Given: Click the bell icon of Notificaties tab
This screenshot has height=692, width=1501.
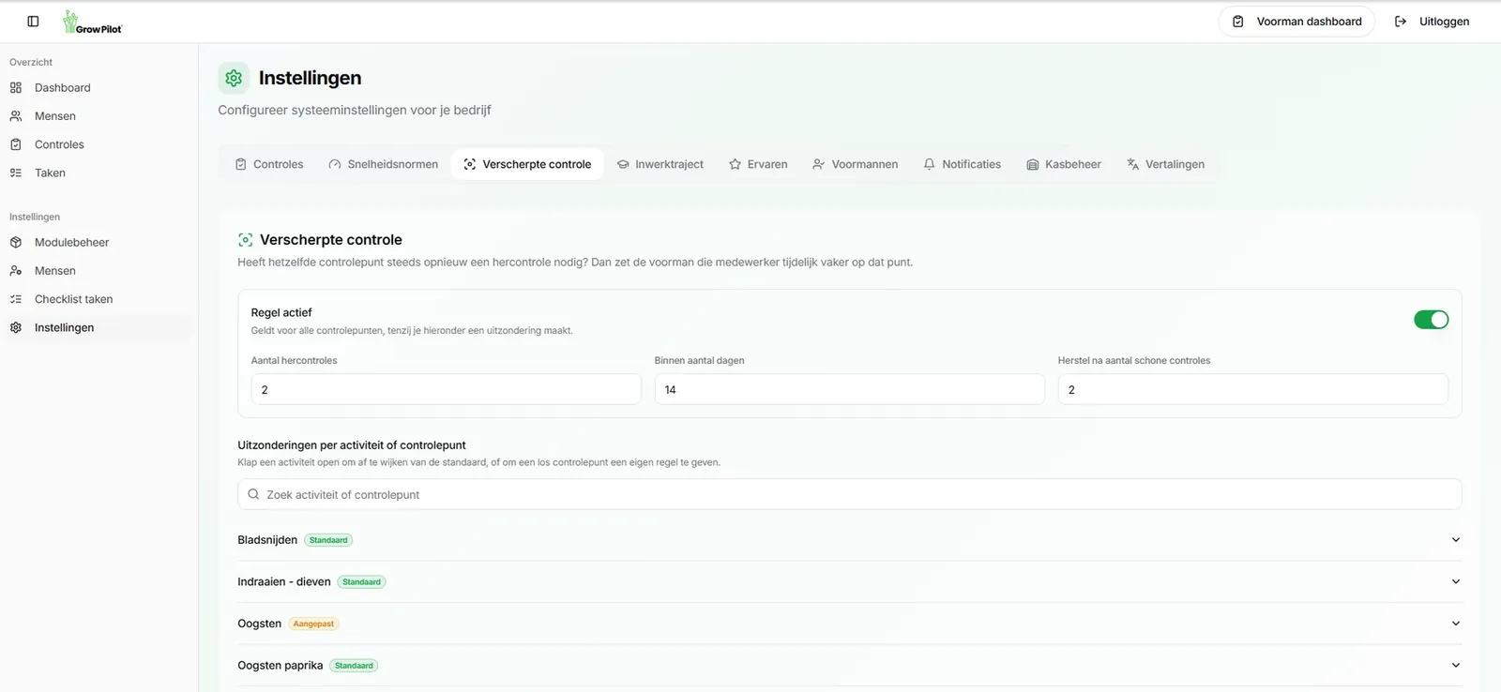Looking at the screenshot, I should tap(930, 164).
